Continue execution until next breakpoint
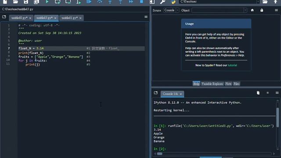 tap(131, 2)
